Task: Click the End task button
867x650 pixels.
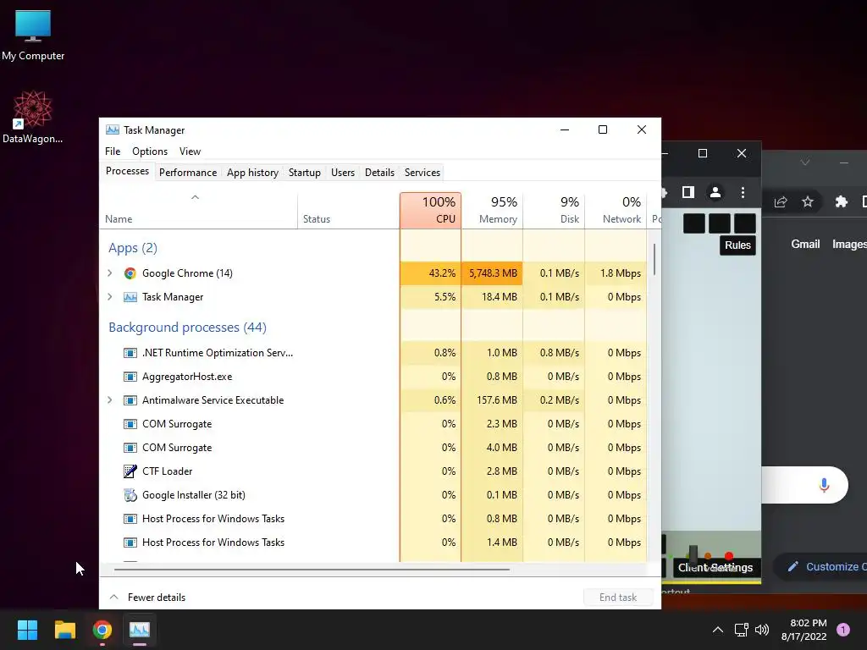Action: point(618,598)
